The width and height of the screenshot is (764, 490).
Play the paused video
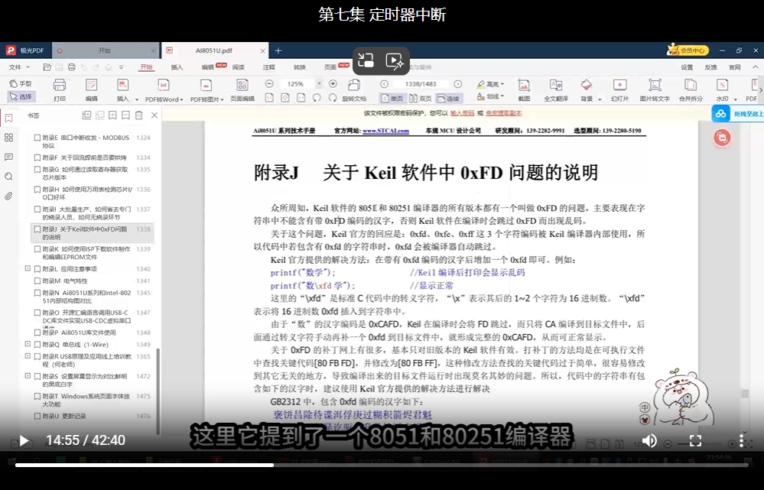(x=23, y=441)
